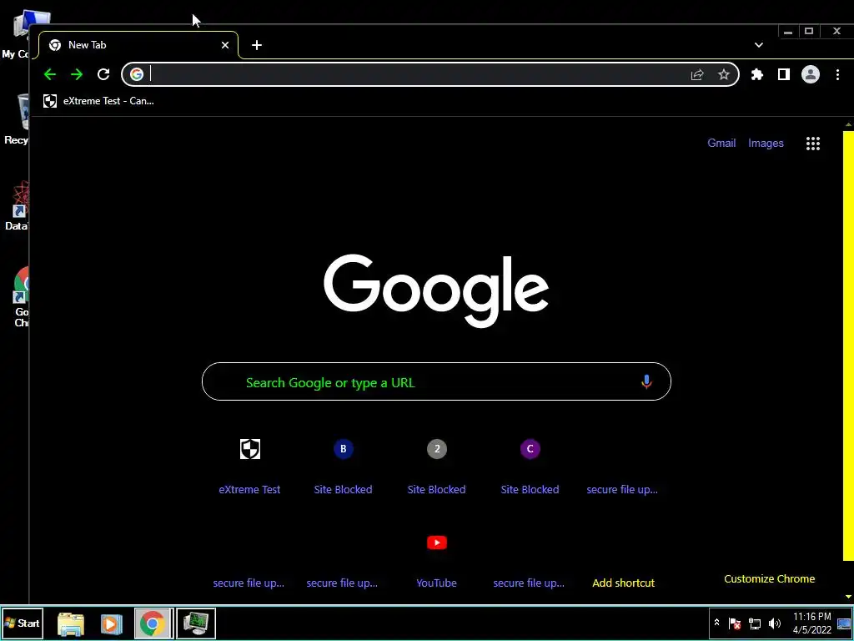
Task: Open Google Images link
Action: pyautogui.click(x=766, y=144)
